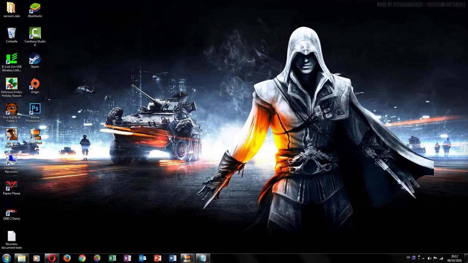Select the gta Raccourci desktop shortcut

(x=11, y=138)
